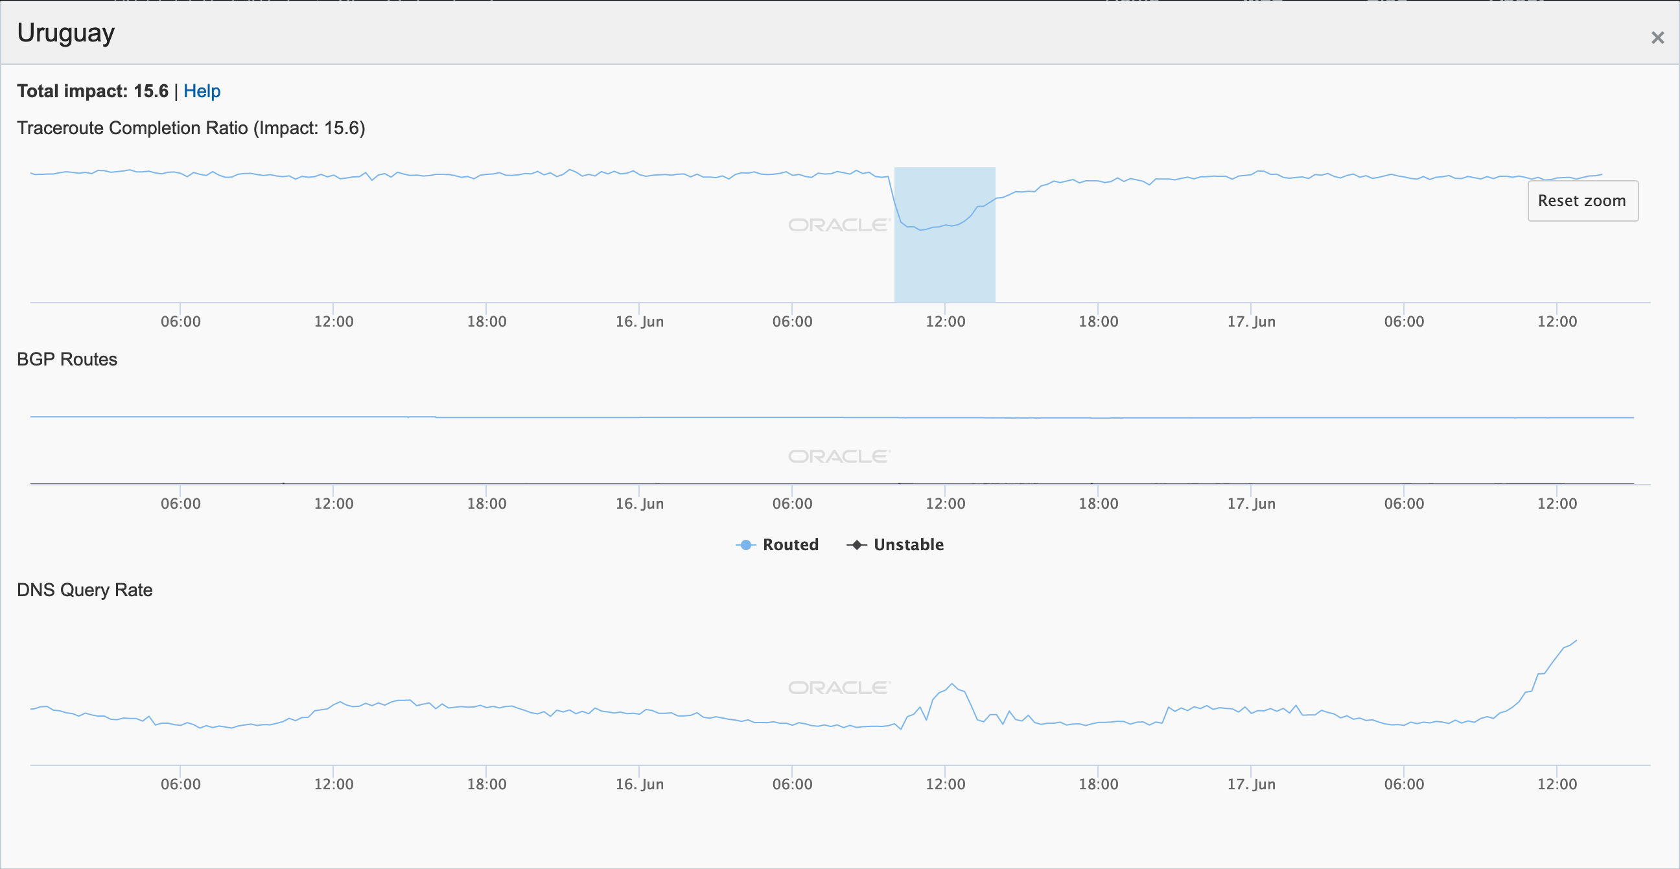Click the Oracle watermark in BGP chart

pos(839,456)
